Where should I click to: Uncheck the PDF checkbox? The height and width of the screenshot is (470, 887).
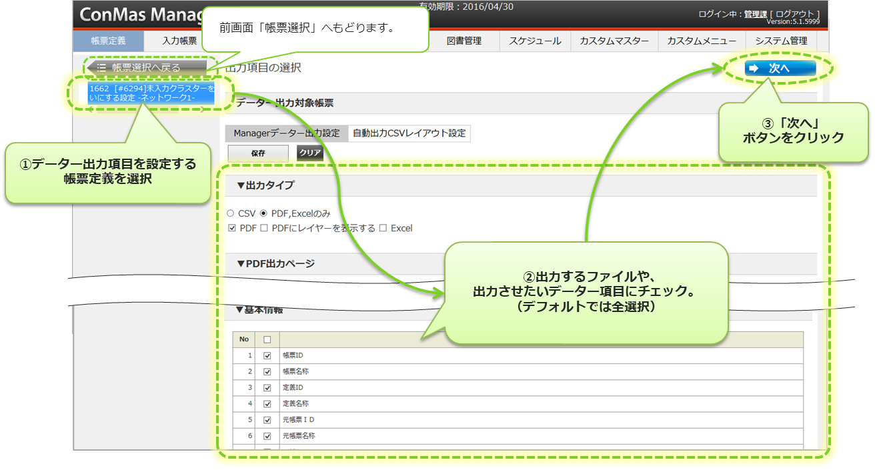tap(232, 228)
